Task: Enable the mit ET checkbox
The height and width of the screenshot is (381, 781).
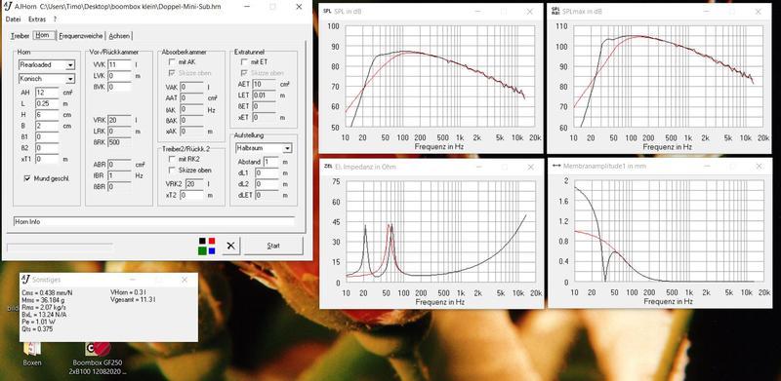Action: (x=245, y=62)
